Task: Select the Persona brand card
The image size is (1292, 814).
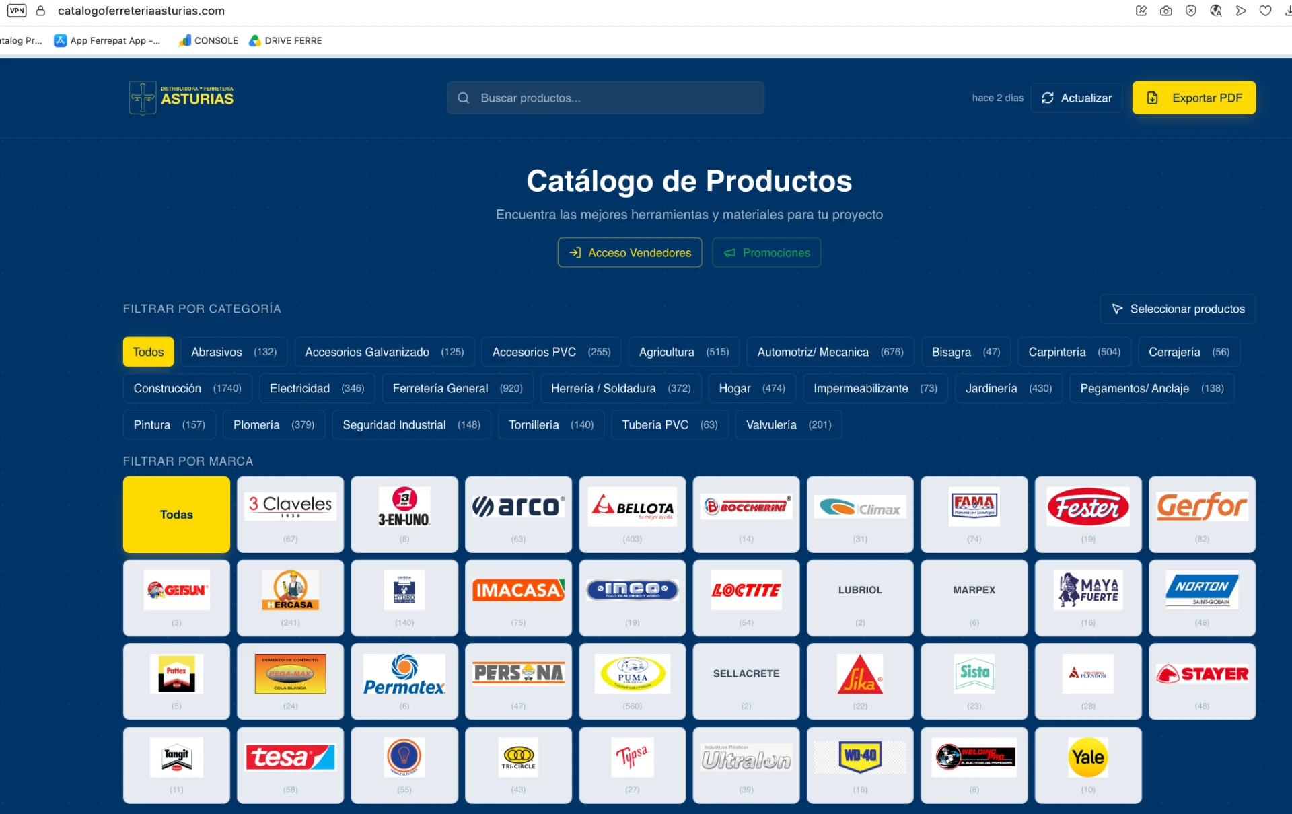Action: pyautogui.click(x=518, y=681)
